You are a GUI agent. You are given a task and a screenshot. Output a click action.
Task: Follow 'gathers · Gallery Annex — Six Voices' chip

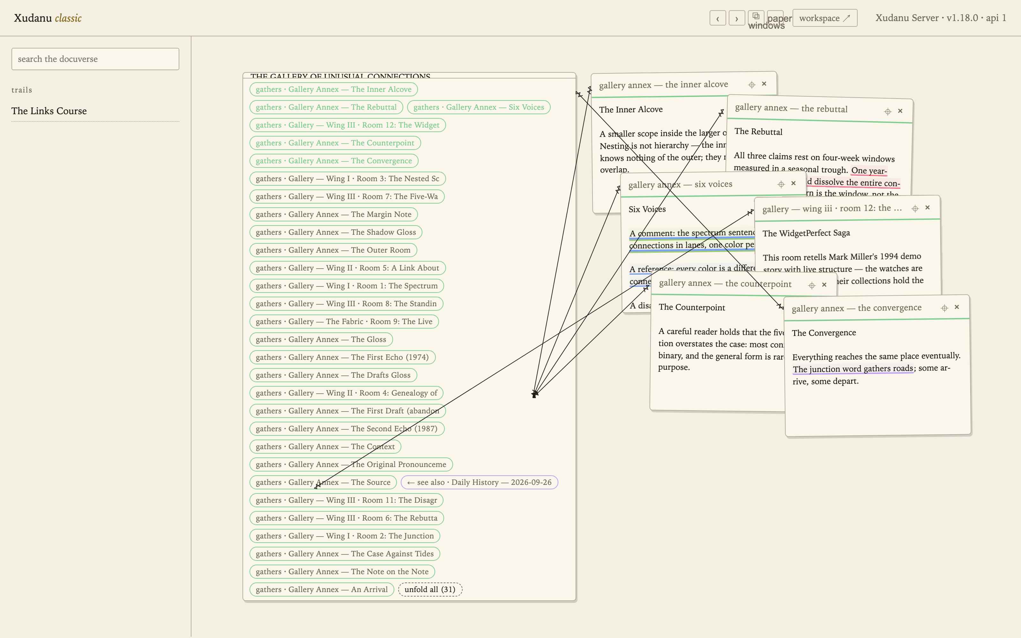[479, 107]
